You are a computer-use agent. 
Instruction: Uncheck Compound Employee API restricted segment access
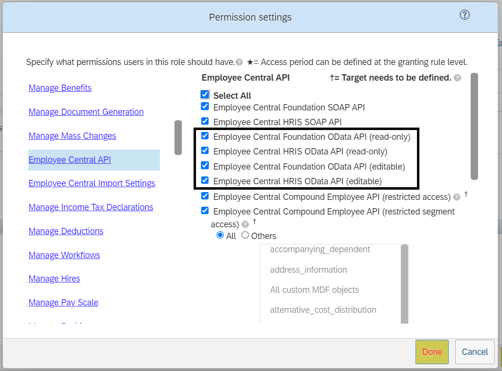tap(205, 211)
